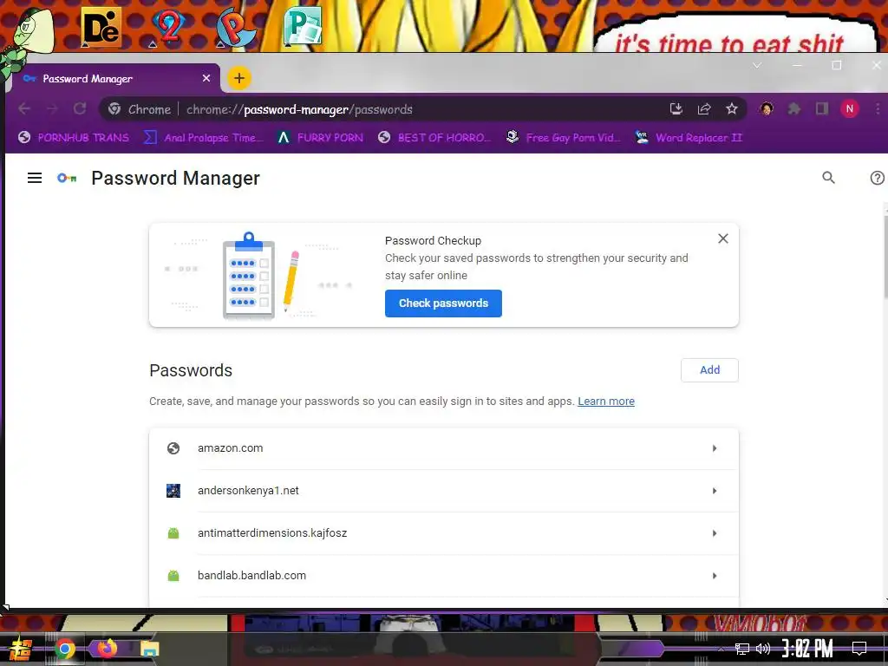
Task: Open the help question mark icon
Action: click(x=878, y=178)
